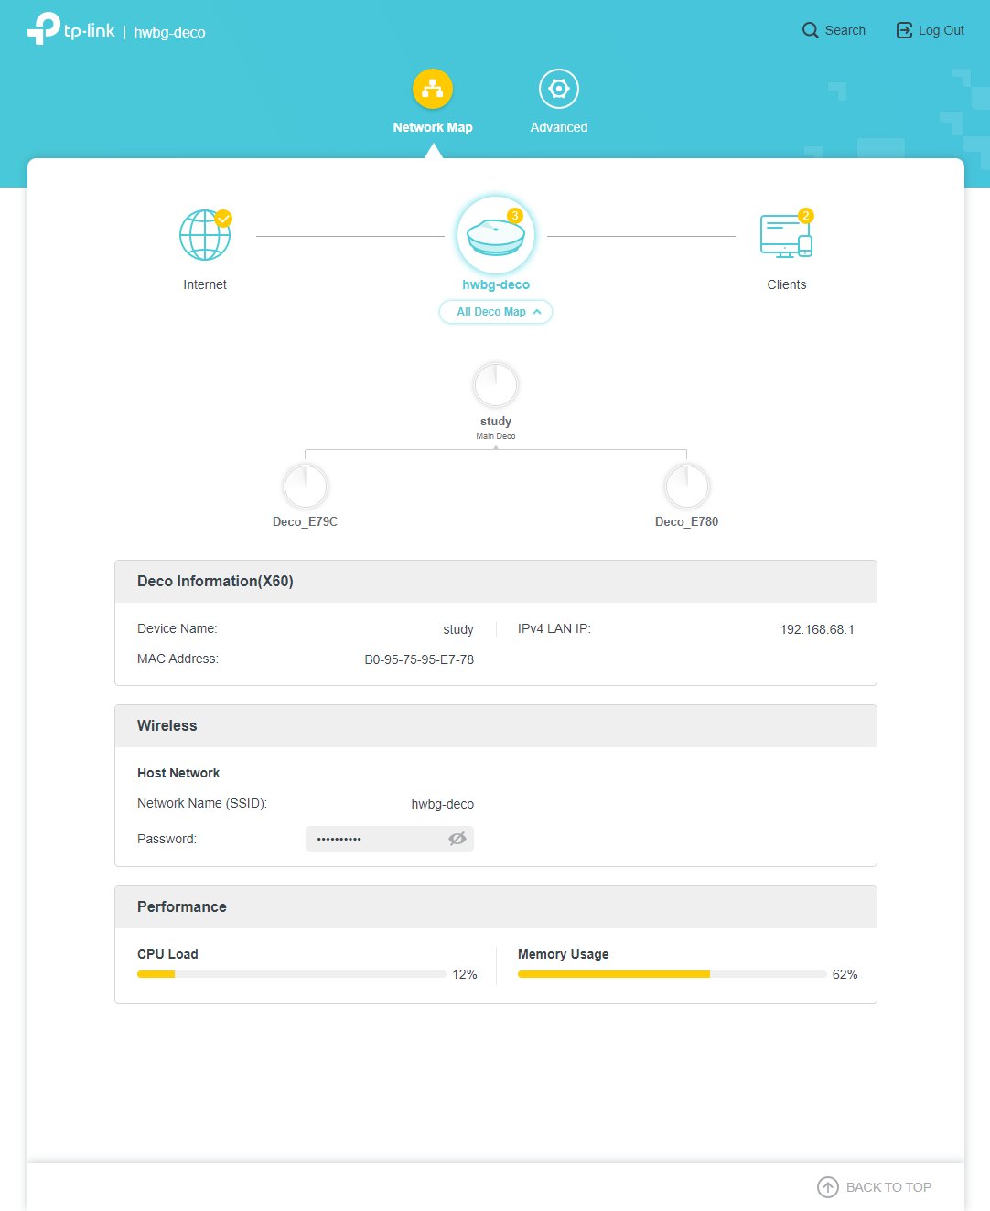Open the Clients devices icon
The height and width of the screenshot is (1211, 990).
coord(787,235)
